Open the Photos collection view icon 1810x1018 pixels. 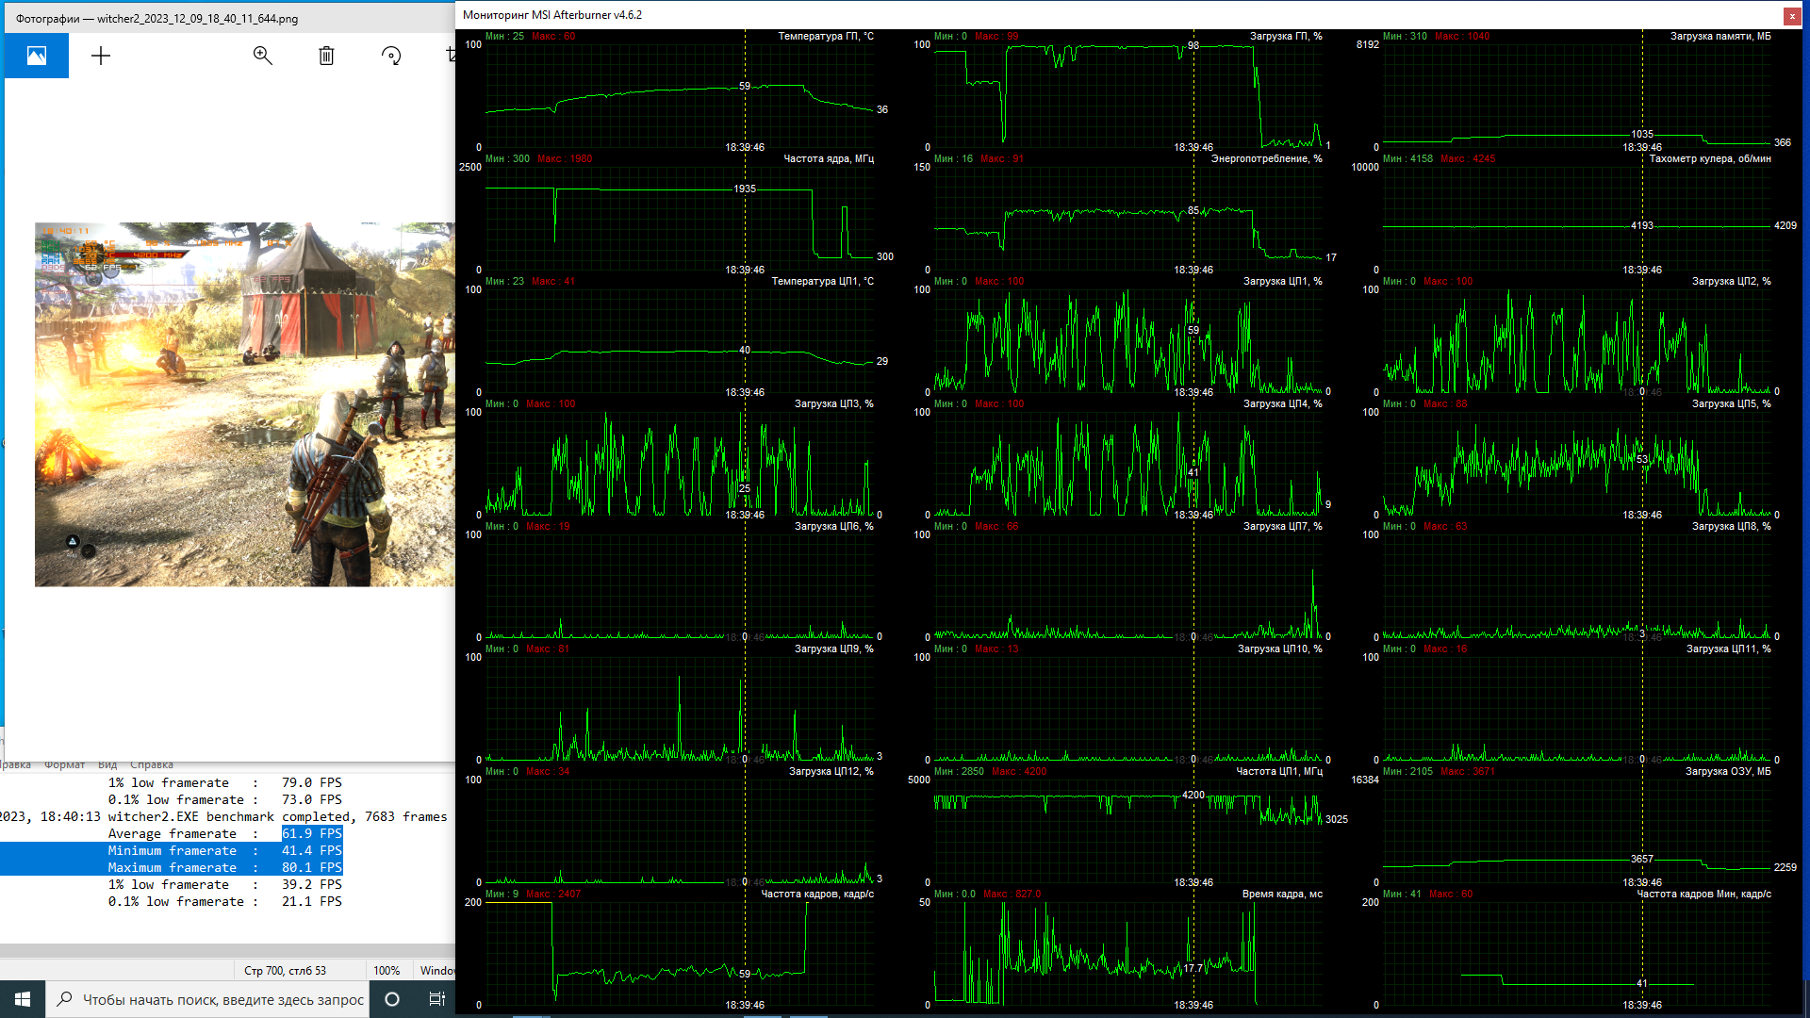point(36,56)
